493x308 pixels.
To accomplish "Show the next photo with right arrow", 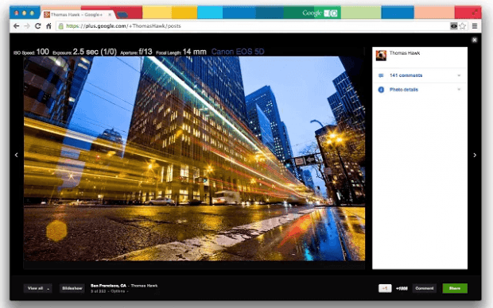I will click(x=475, y=155).
